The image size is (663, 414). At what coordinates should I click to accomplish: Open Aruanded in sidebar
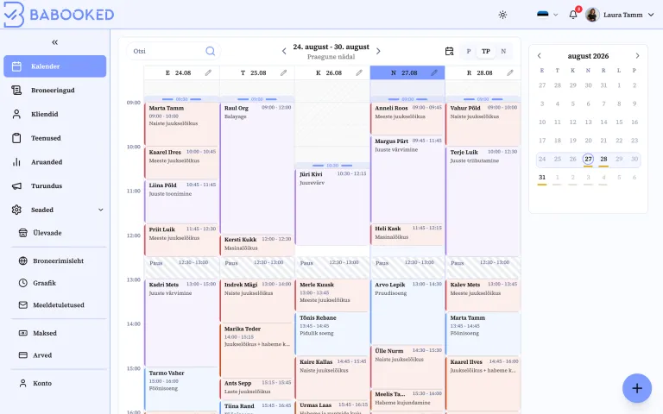point(55,162)
